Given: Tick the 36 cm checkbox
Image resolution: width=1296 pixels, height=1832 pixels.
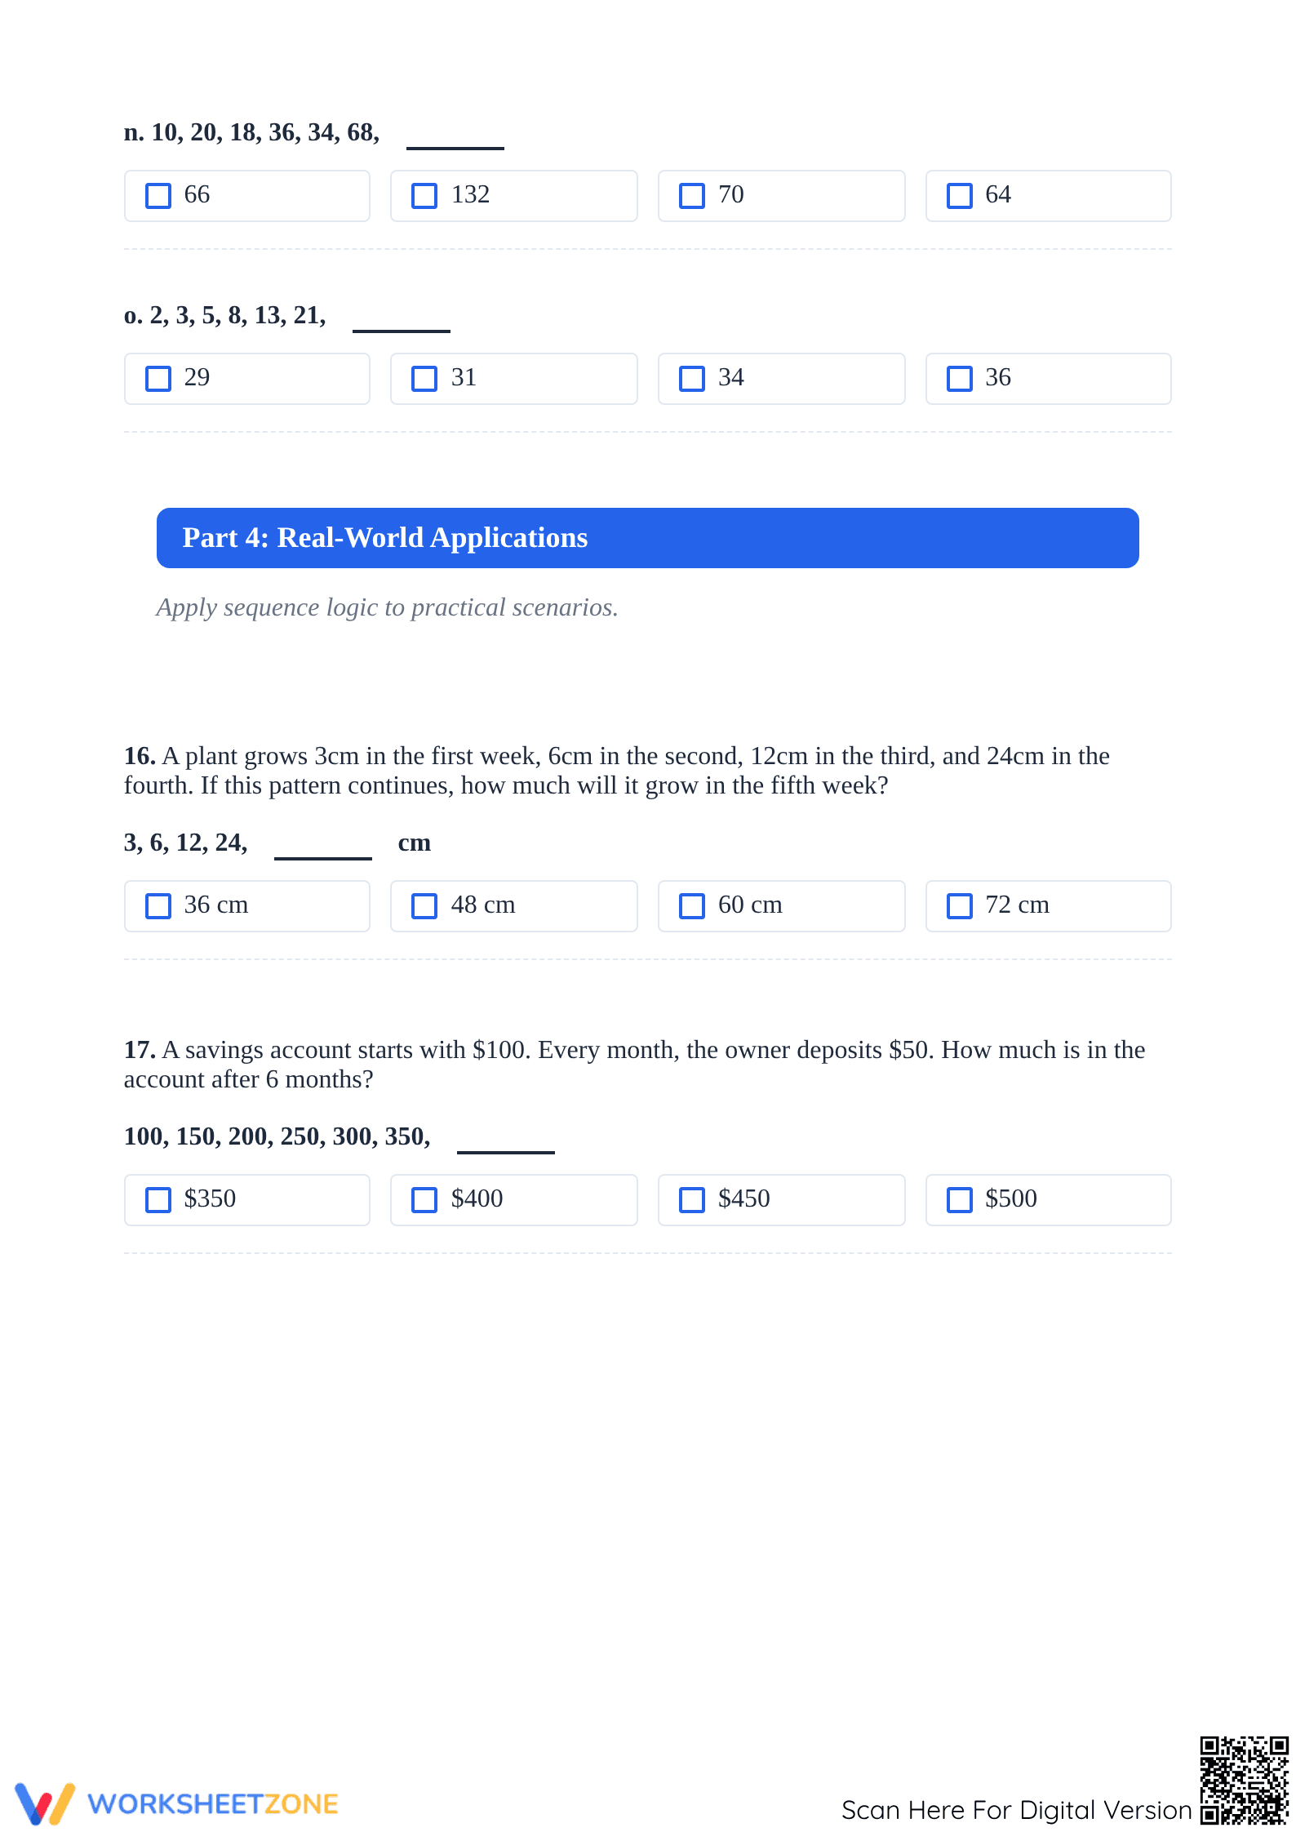Looking at the screenshot, I should [x=158, y=906].
